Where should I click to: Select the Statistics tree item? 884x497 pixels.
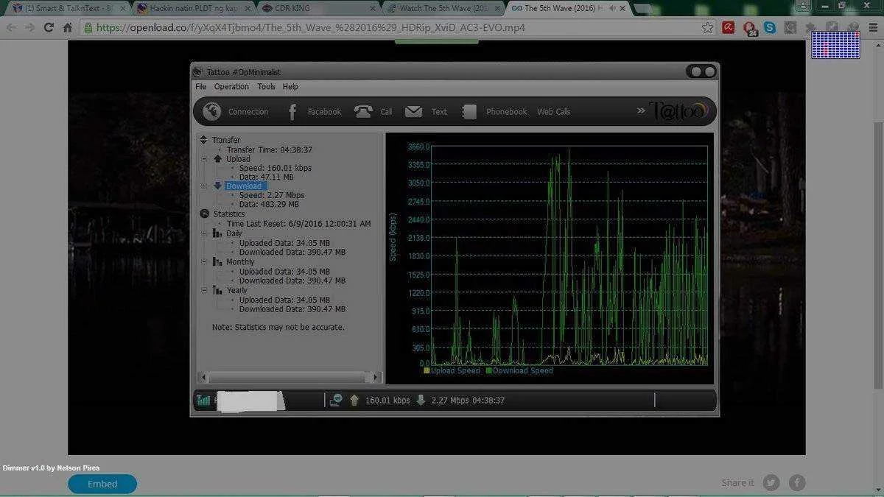(229, 214)
